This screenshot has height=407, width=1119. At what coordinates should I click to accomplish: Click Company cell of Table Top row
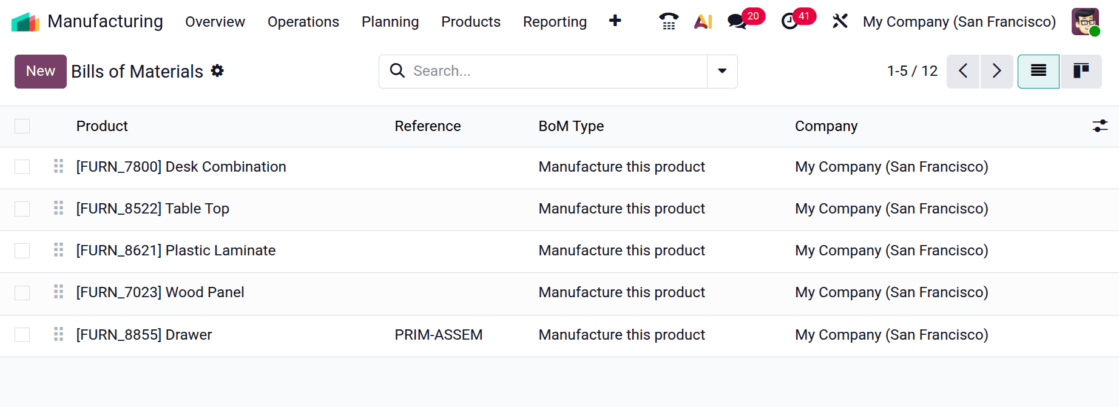coord(891,209)
